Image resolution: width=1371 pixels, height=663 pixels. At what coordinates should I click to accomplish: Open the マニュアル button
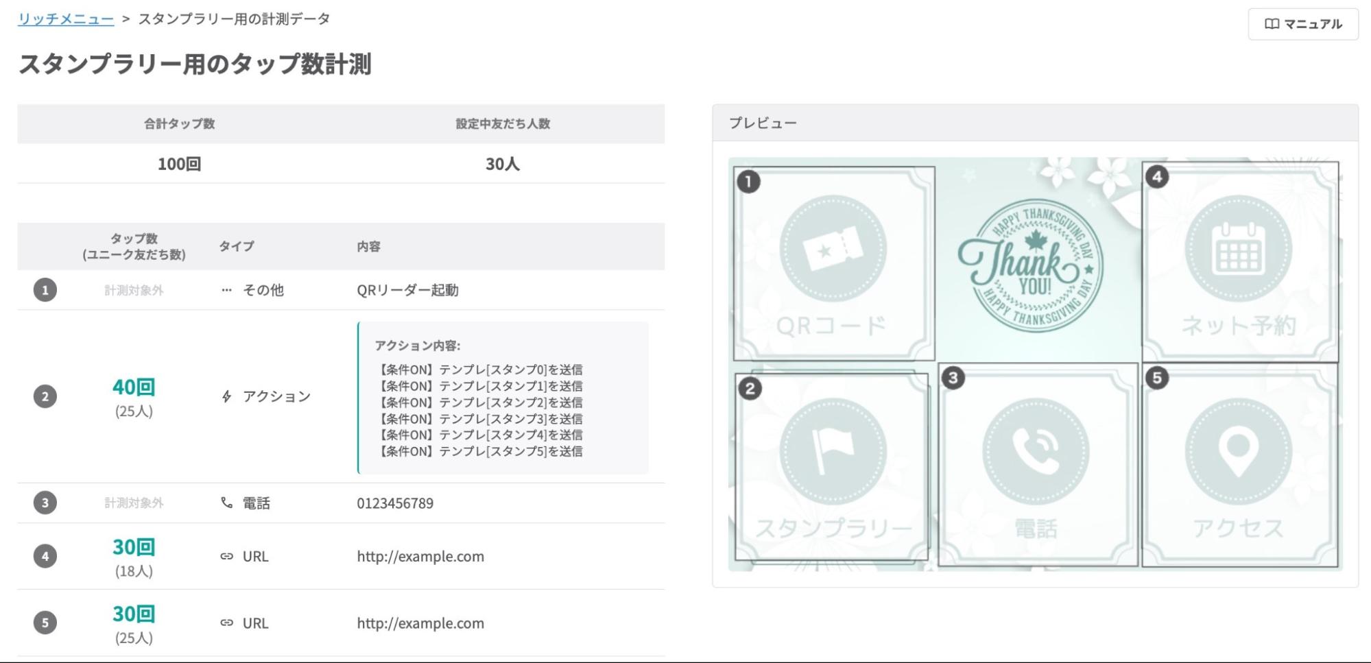click(1302, 24)
